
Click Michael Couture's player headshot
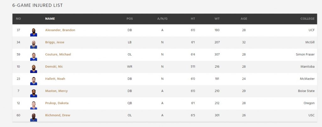pos(34,56)
